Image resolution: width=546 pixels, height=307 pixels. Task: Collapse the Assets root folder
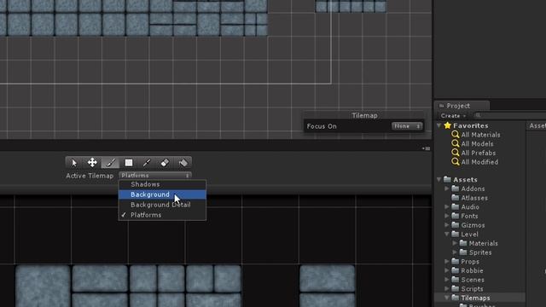click(439, 180)
